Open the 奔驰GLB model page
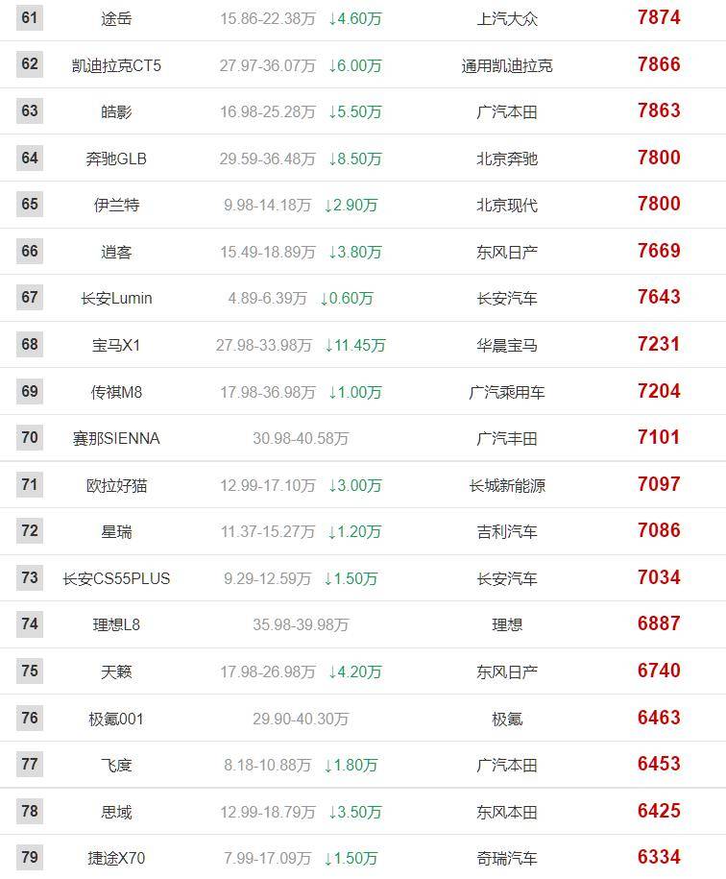 click(x=116, y=159)
